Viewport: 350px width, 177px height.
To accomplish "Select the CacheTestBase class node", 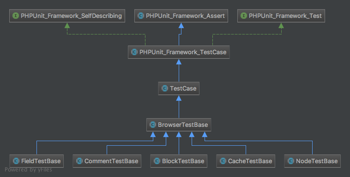I will pos(246,161).
